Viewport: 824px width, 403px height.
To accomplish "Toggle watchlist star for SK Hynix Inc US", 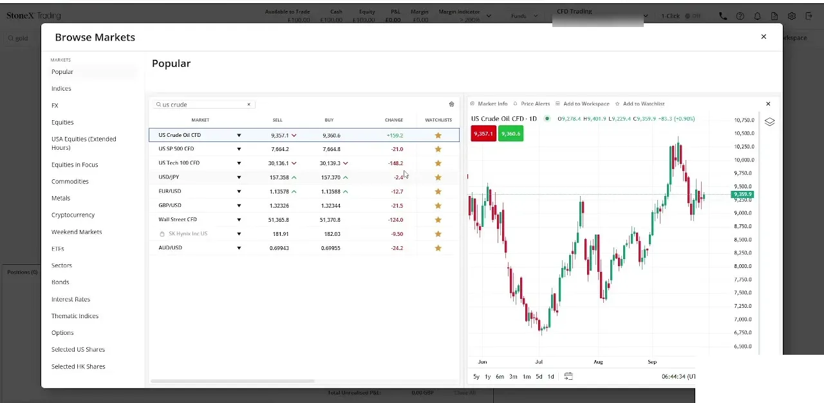I will click(438, 234).
